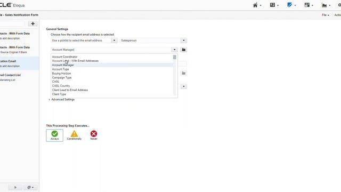This screenshot has height=192, width=341.
Task: Select Never red cross option
Action: tap(94, 135)
